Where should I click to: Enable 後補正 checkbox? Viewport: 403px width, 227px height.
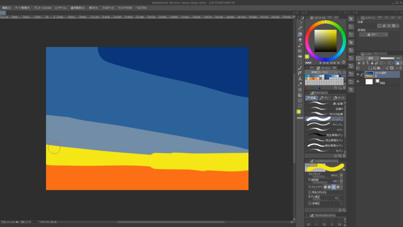click(x=310, y=203)
